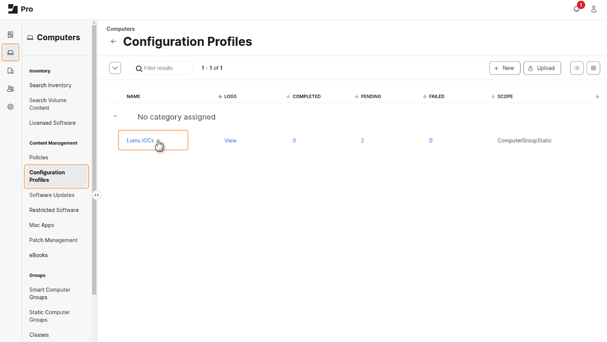The height and width of the screenshot is (342, 607).
Task: Select the Devices icon in left rail
Action: coord(11,71)
